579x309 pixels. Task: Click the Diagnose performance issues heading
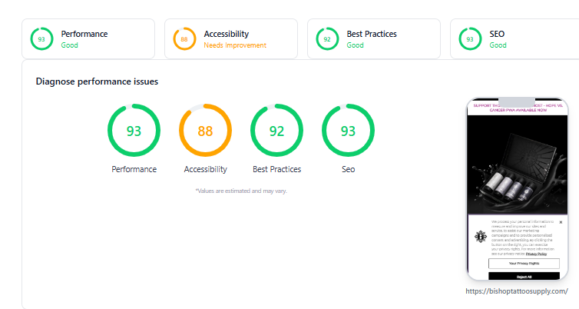(x=97, y=81)
